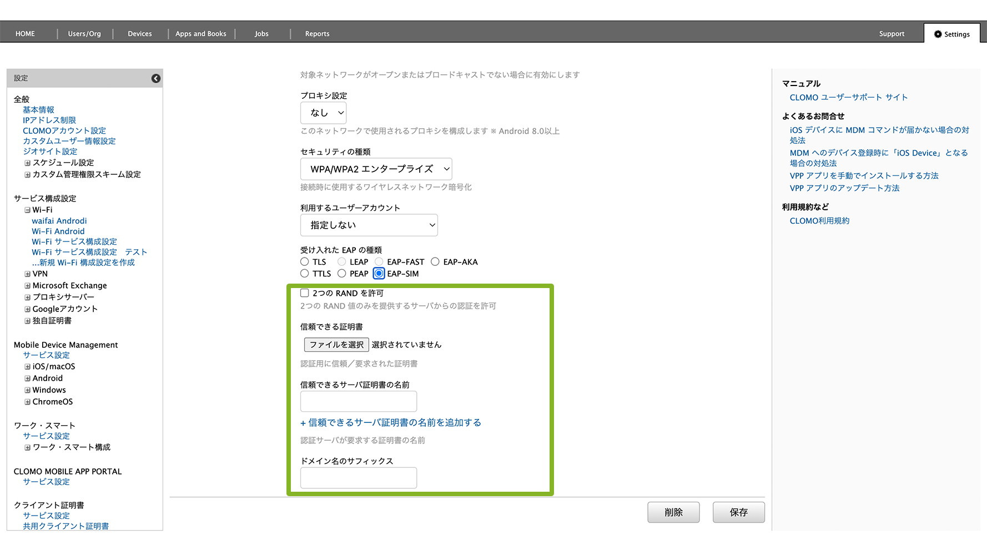
Task: Open the プロキシ設定 dropdown
Action: pos(324,113)
